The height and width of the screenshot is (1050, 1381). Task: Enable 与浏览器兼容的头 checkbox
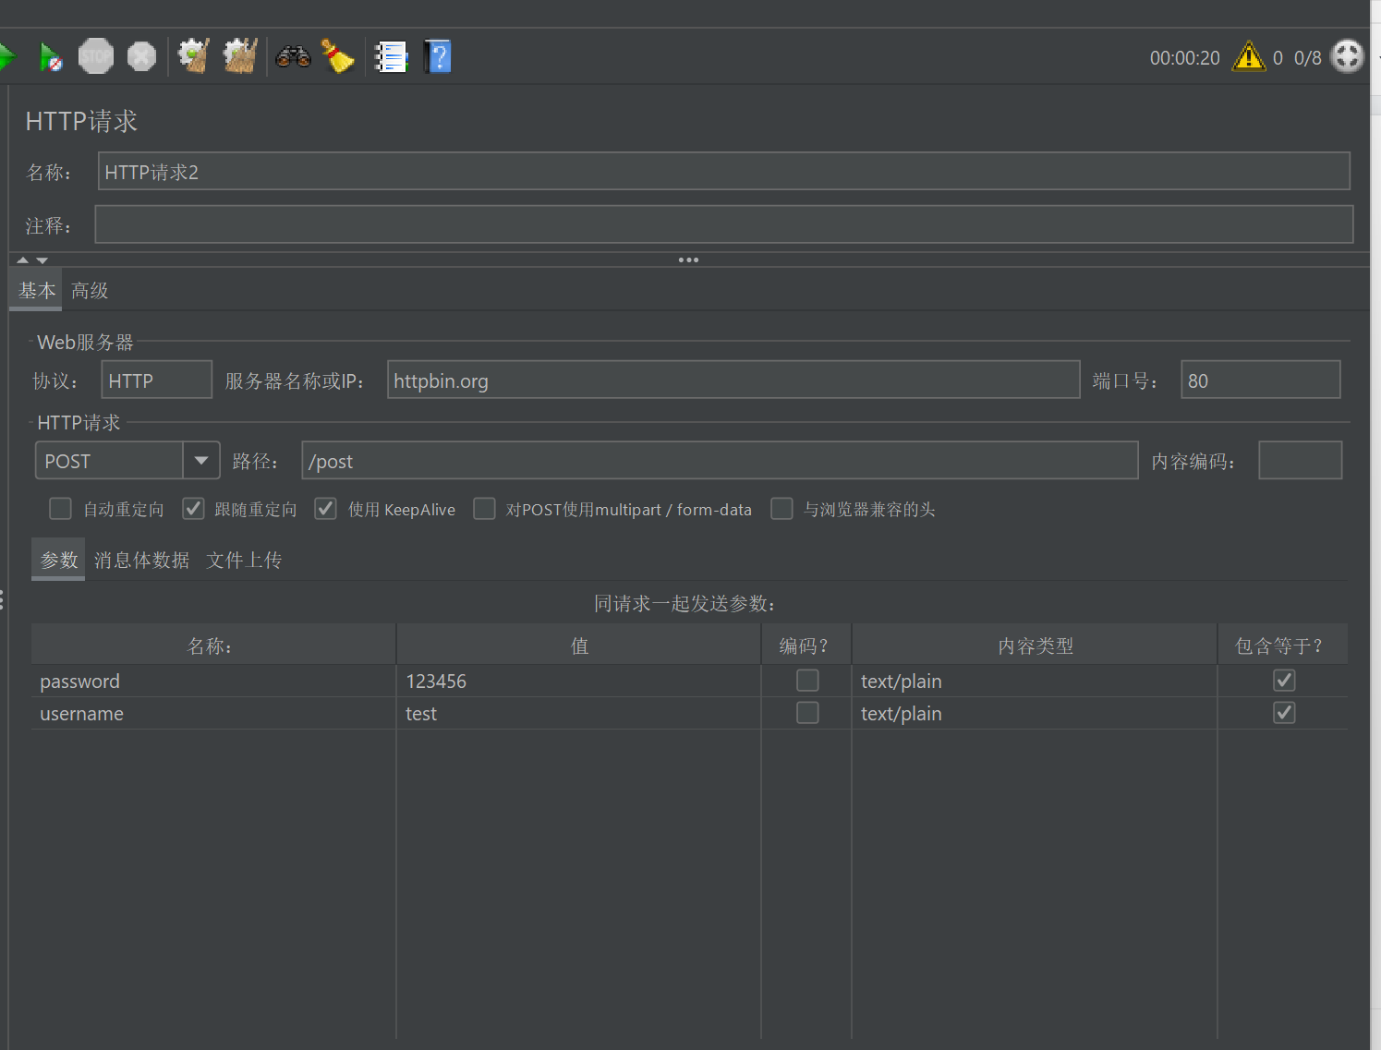click(x=781, y=509)
